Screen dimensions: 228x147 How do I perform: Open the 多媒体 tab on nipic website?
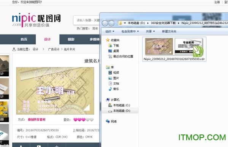click(95, 39)
